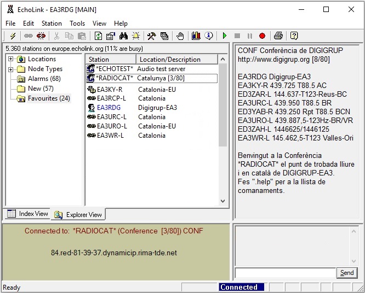Screen dimensions: 365x293
Task: Open the File menu
Action: [x=10, y=24]
